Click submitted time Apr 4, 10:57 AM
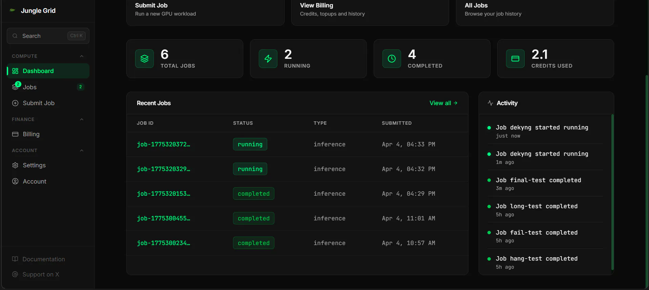This screenshot has height=290, width=649. [x=409, y=243]
